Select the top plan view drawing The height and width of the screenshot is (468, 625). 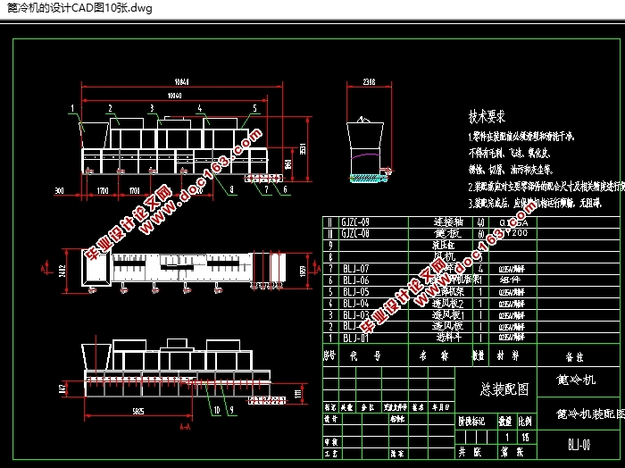(183, 272)
